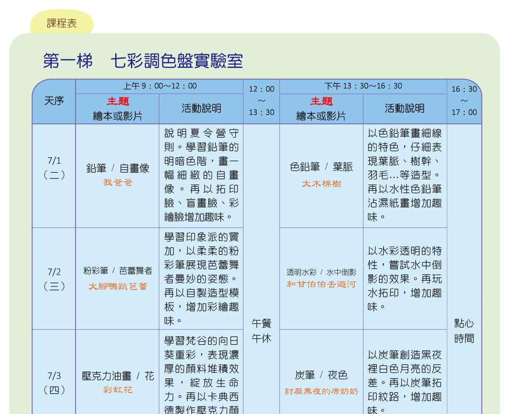Select the 上午 9:00~12:00 header cell
This screenshot has height=414, width=509.
[x=159, y=86]
